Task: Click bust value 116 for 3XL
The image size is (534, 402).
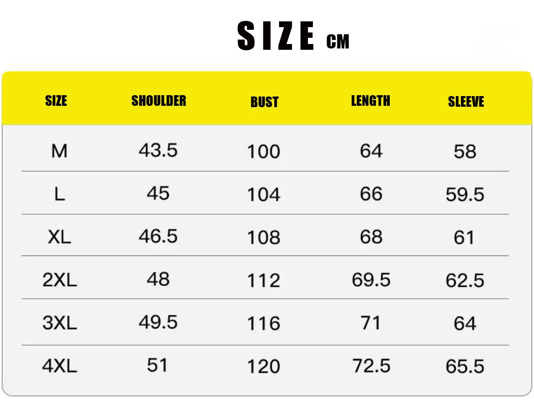Action: [x=264, y=323]
